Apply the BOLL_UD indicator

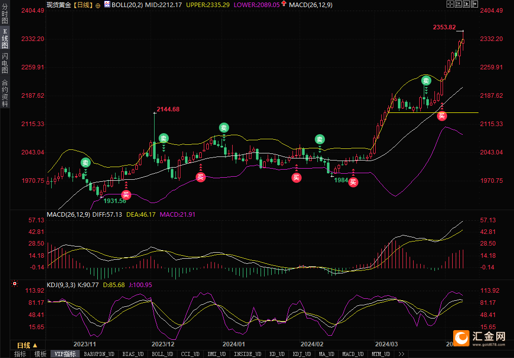162,354
